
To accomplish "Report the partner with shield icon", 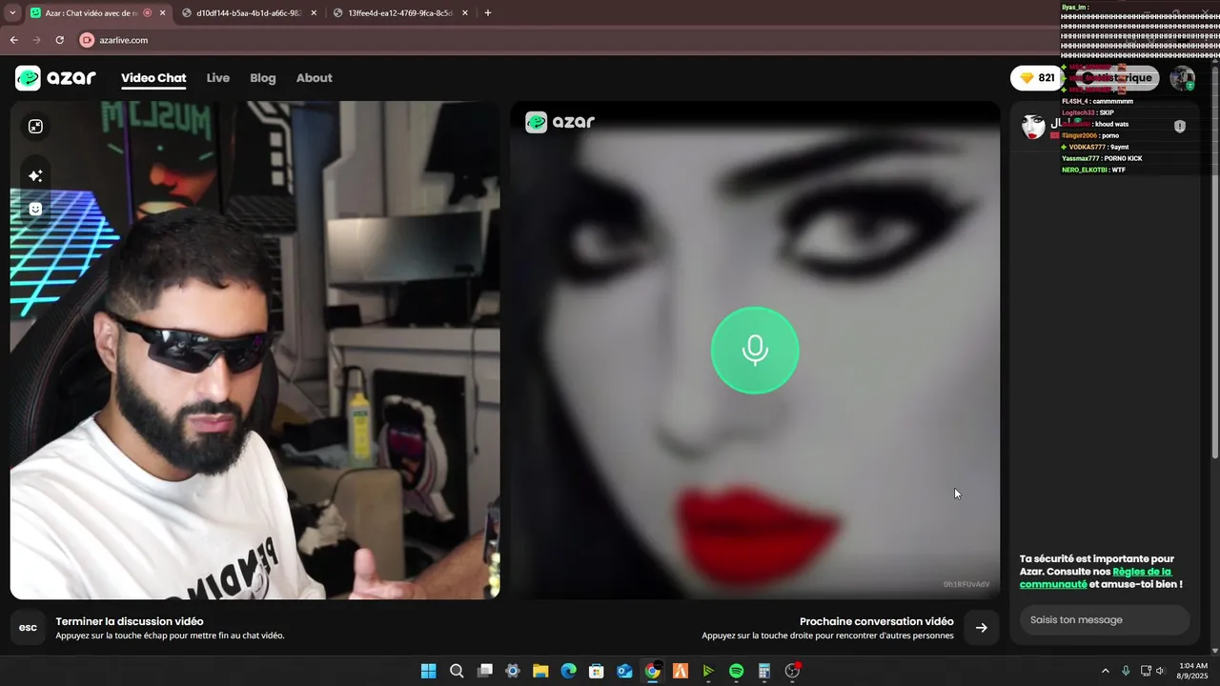I will pyautogui.click(x=1179, y=126).
